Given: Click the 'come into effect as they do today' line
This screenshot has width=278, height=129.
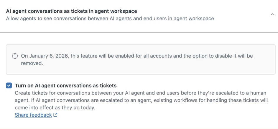Looking at the screenshot, I should click(55, 107).
